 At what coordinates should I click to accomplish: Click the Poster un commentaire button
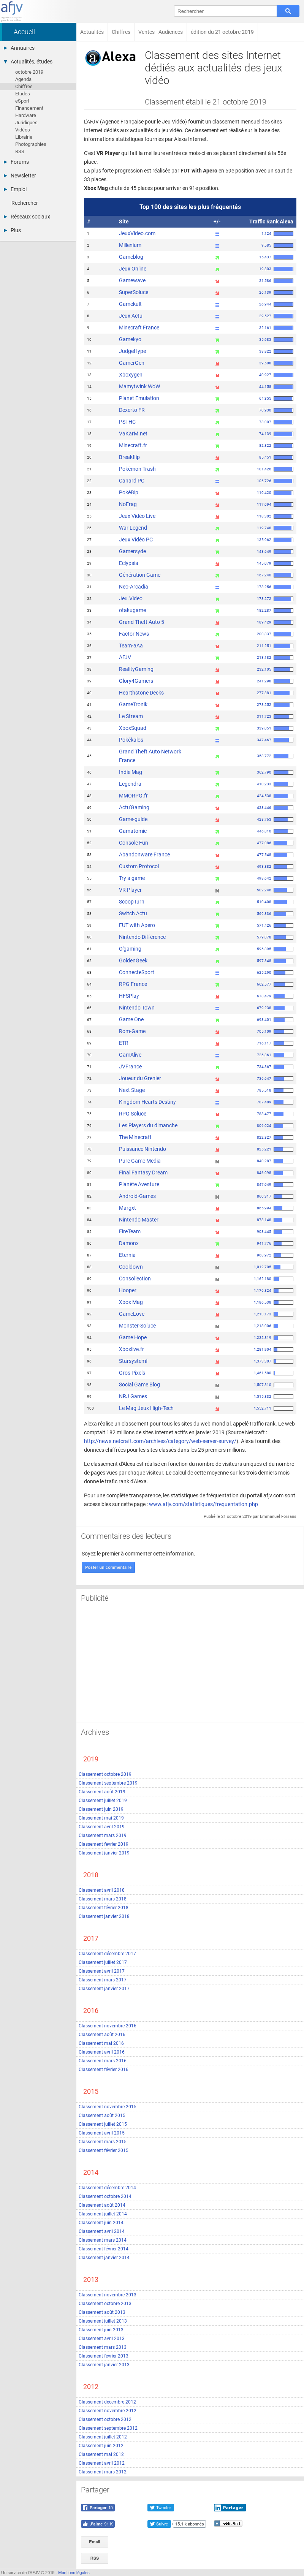[108, 1567]
